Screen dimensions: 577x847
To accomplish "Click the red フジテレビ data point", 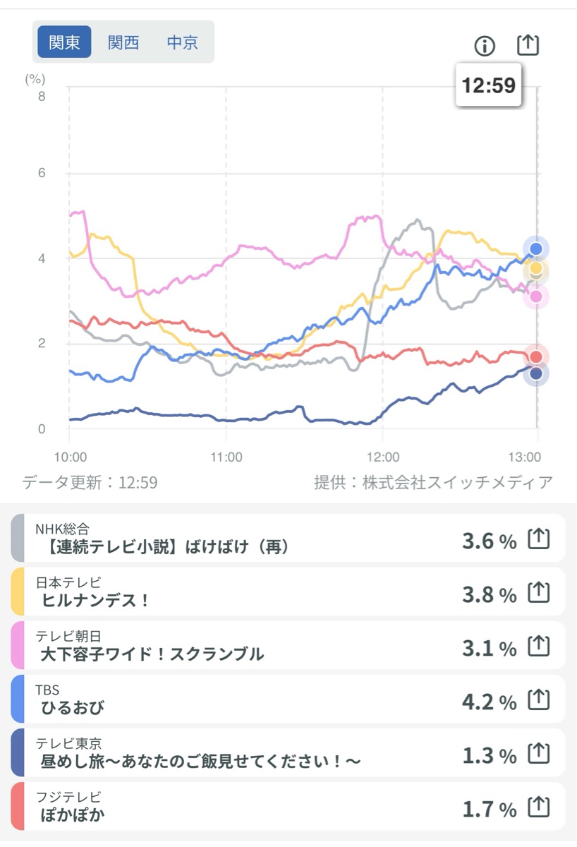I will click(x=536, y=356).
